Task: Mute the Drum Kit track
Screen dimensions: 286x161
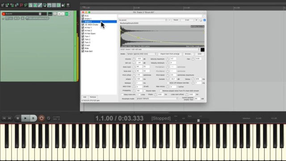Action: click(59, 14)
